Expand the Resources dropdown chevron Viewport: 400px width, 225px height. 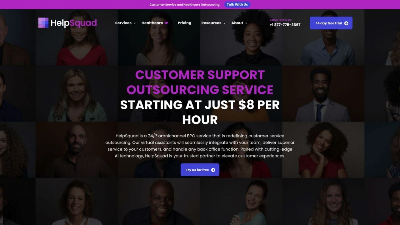click(x=224, y=23)
